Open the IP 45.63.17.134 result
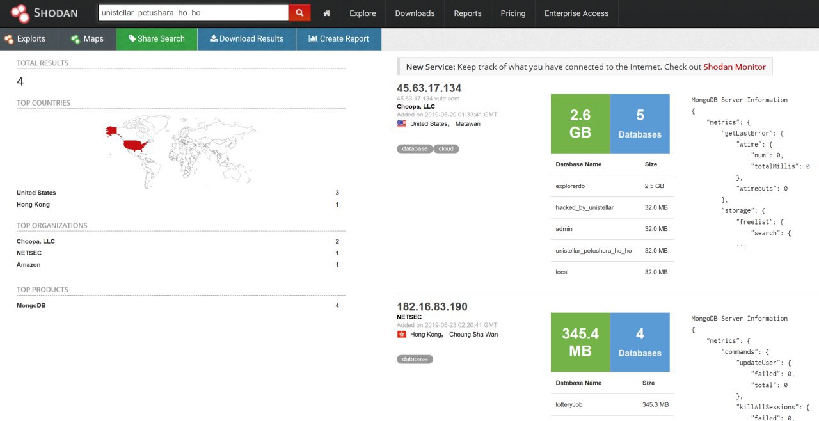 pyautogui.click(x=429, y=88)
